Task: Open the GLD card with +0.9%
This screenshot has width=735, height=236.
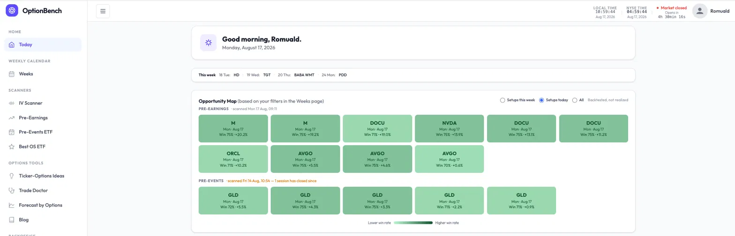Action: (521, 200)
